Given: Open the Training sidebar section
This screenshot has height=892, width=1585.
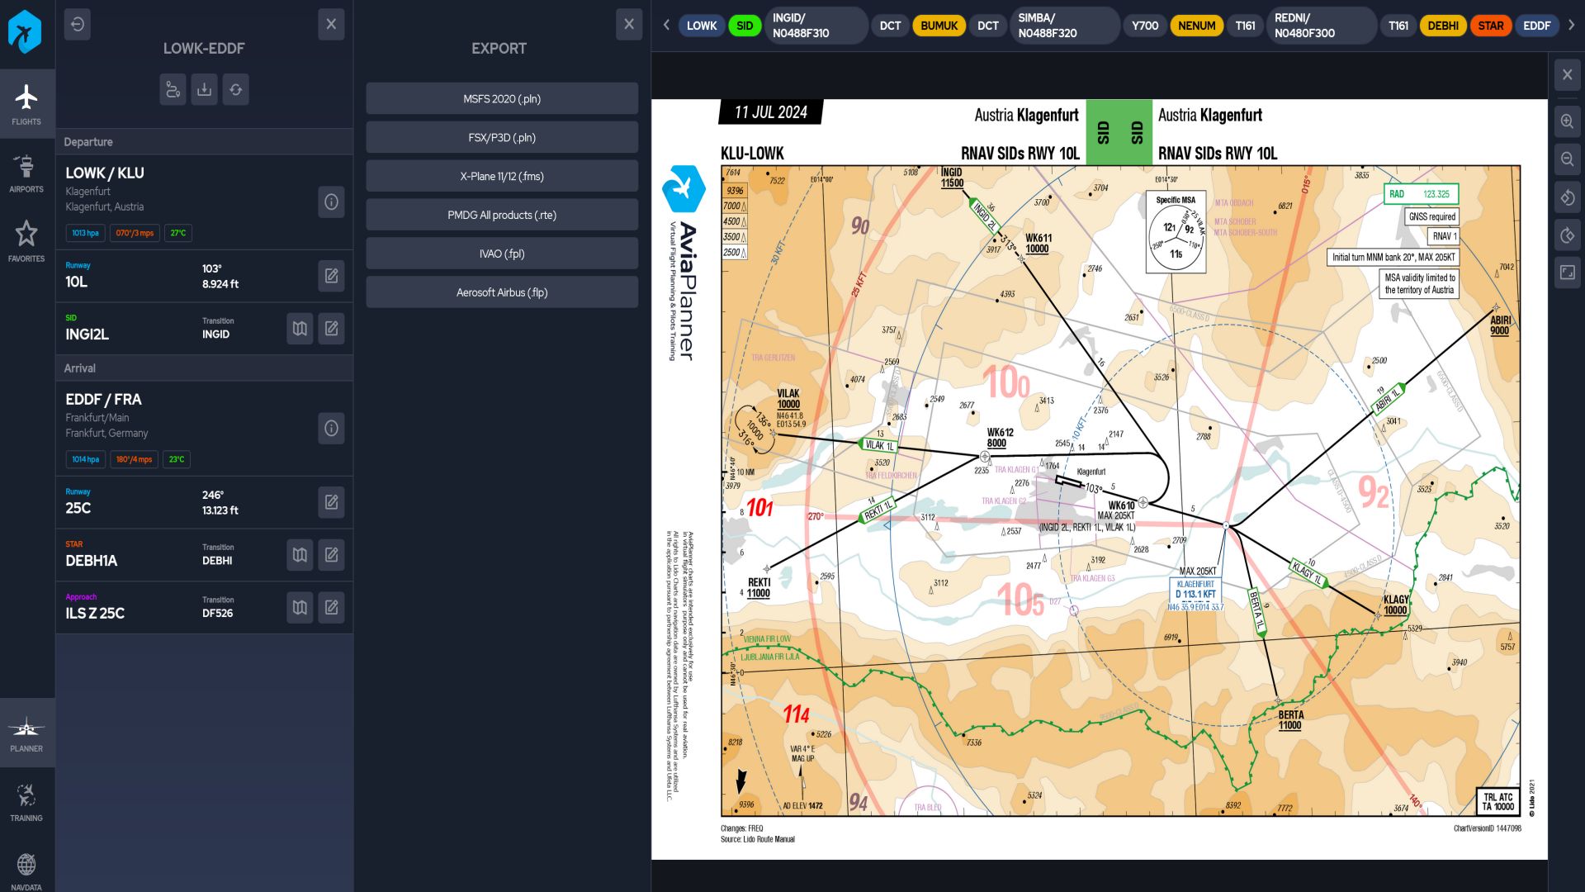Looking at the screenshot, I should click(26, 802).
